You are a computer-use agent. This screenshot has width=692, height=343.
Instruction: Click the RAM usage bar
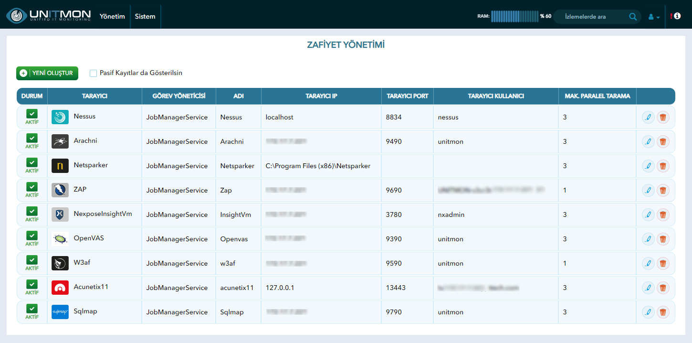point(514,16)
